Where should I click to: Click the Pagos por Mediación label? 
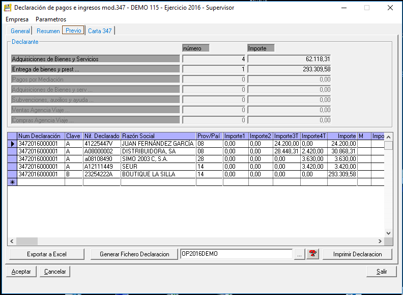96,79
